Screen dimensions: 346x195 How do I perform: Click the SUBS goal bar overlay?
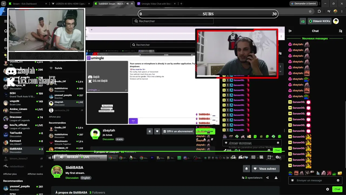(x=208, y=14)
